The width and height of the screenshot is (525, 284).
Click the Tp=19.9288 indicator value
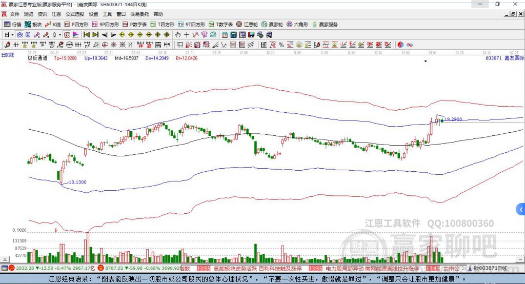[x=65, y=58]
